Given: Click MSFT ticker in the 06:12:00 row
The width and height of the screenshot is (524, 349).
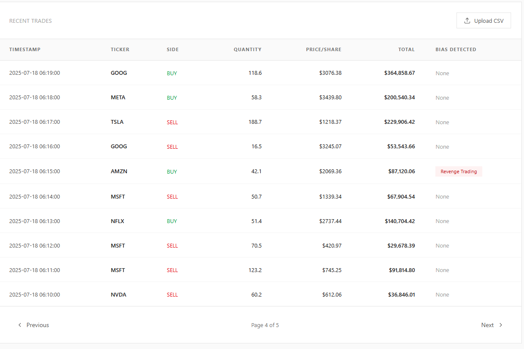Looking at the screenshot, I should [x=118, y=246].
